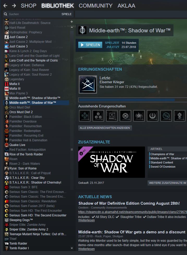Click WEITERE ZUSATZINHALTE IM button

tap(167, 183)
